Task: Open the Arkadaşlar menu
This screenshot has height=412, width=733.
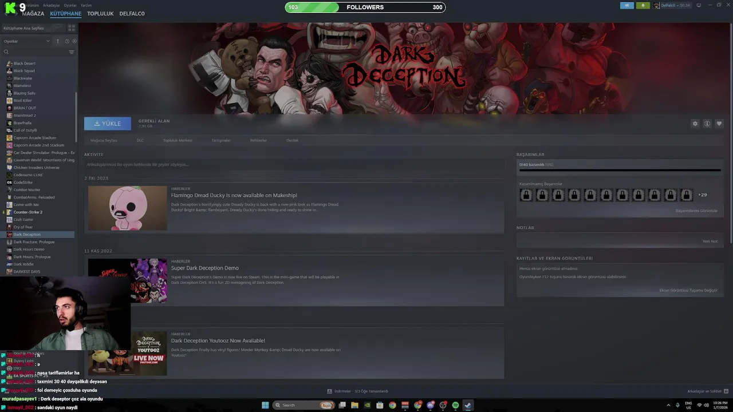Action: pyautogui.click(x=51, y=5)
